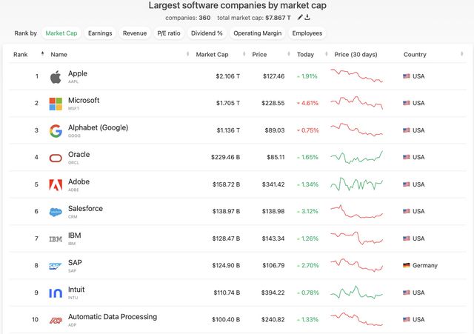Open Automatic Data Processing page
The image size is (474, 334).
point(113,316)
